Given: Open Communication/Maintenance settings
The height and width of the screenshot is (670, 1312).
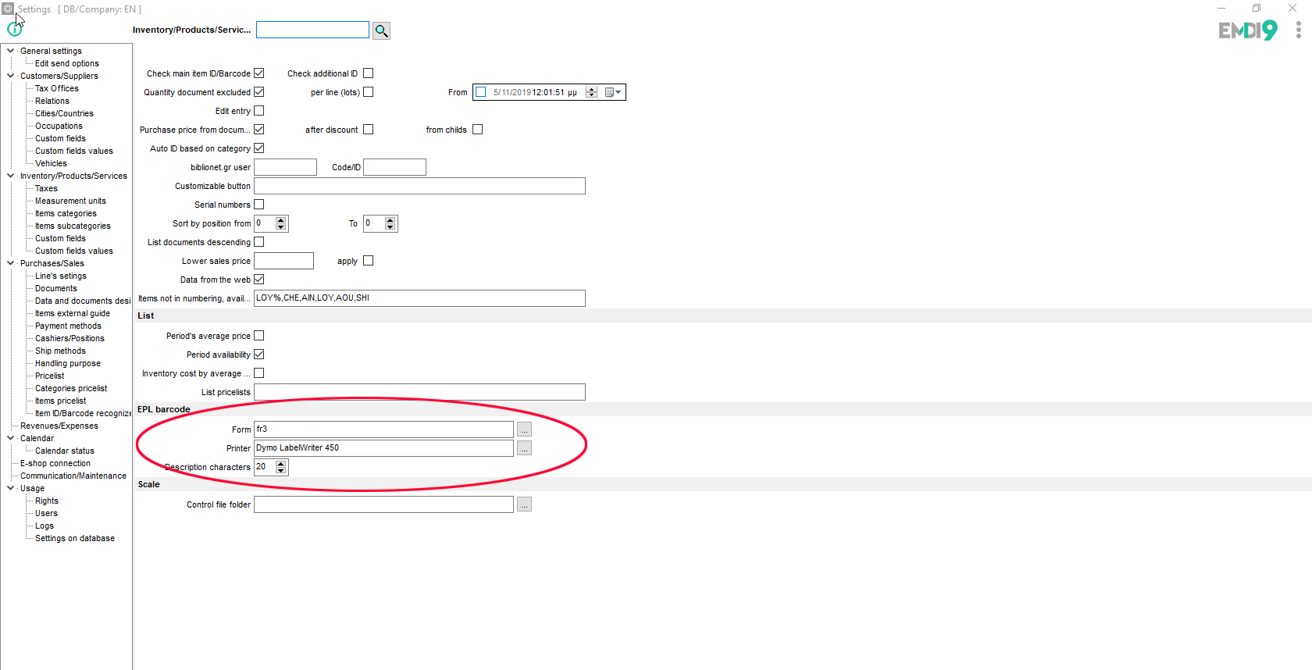Looking at the screenshot, I should (73, 476).
